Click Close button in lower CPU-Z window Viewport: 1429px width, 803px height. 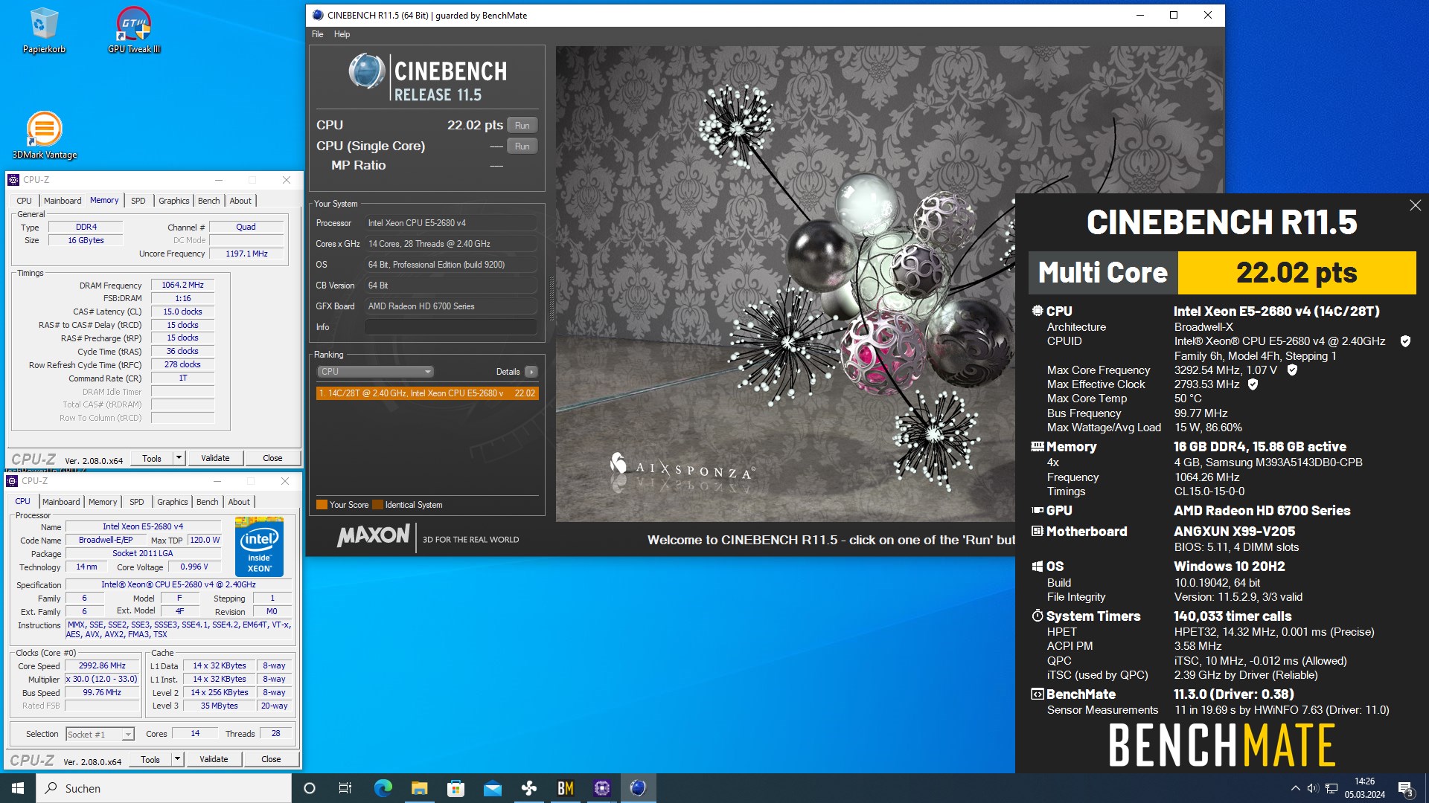click(271, 759)
